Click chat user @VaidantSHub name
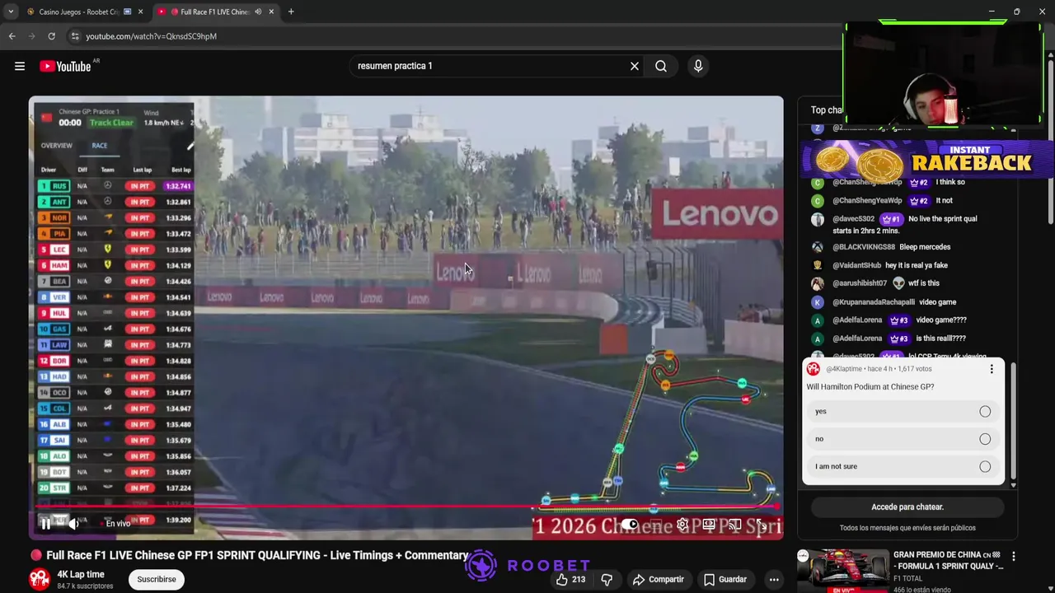The width and height of the screenshot is (1055, 593). click(x=856, y=265)
